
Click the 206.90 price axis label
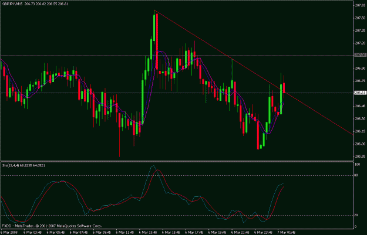pos(360,69)
